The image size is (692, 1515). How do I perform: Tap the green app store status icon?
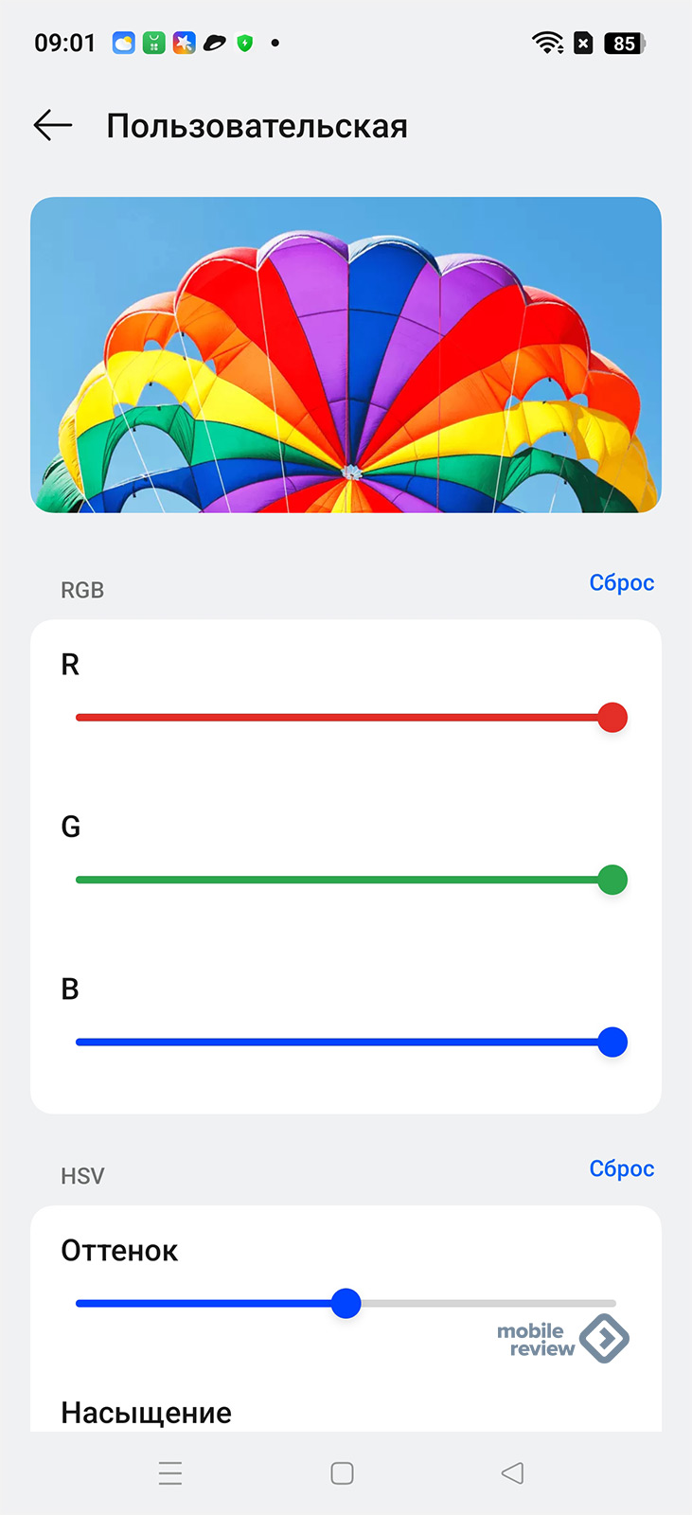tap(154, 43)
